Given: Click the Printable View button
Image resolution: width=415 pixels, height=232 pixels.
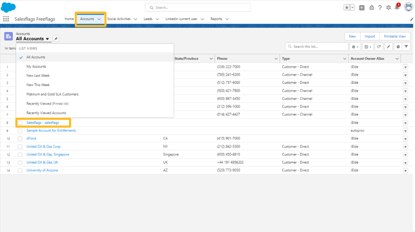Looking at the screenshot, I should [x=395, y=36].
